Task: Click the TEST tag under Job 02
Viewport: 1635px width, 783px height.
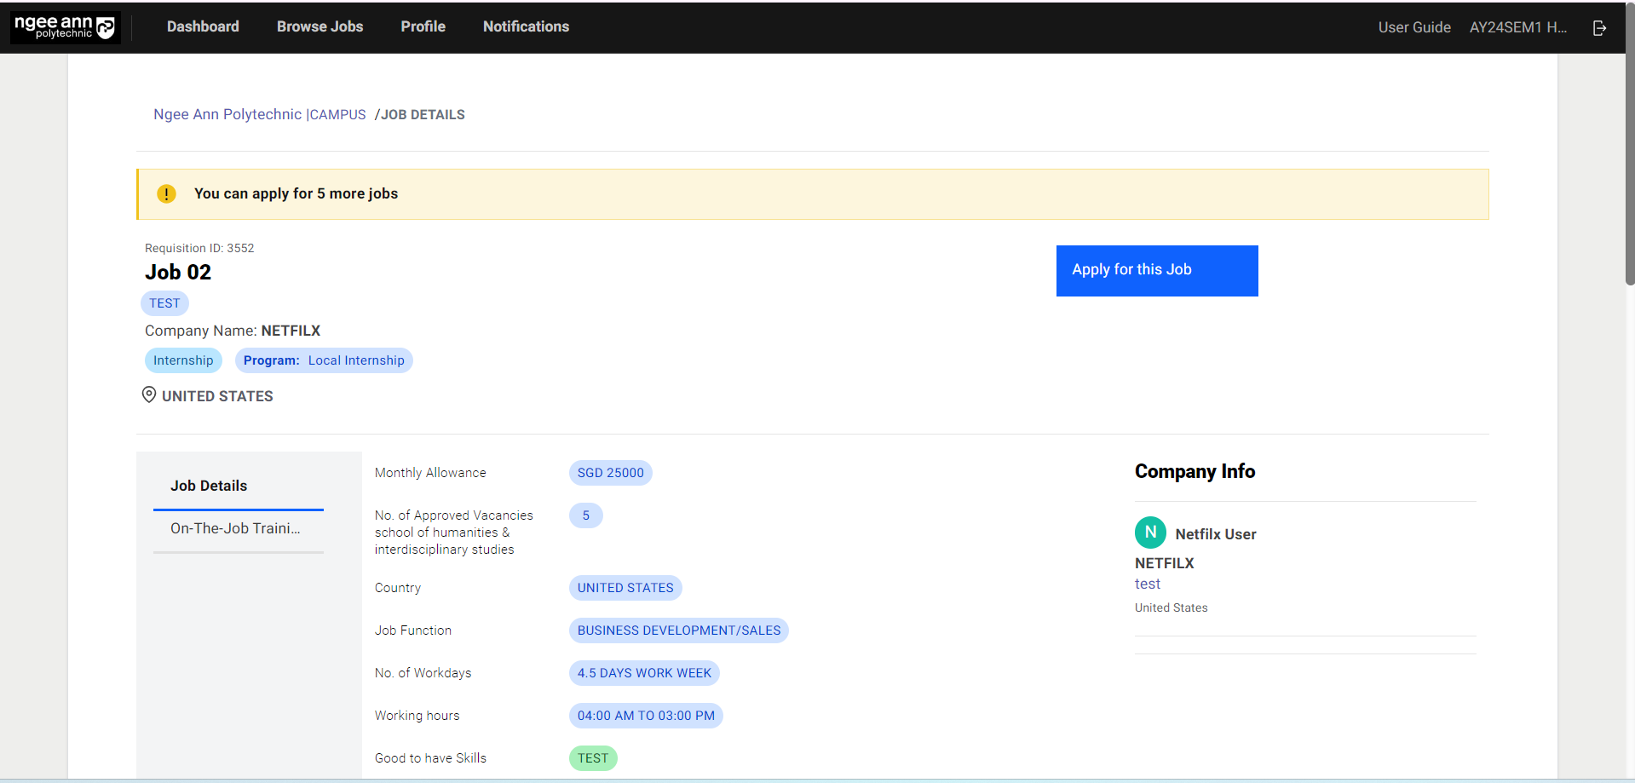Action: point(164,303)
